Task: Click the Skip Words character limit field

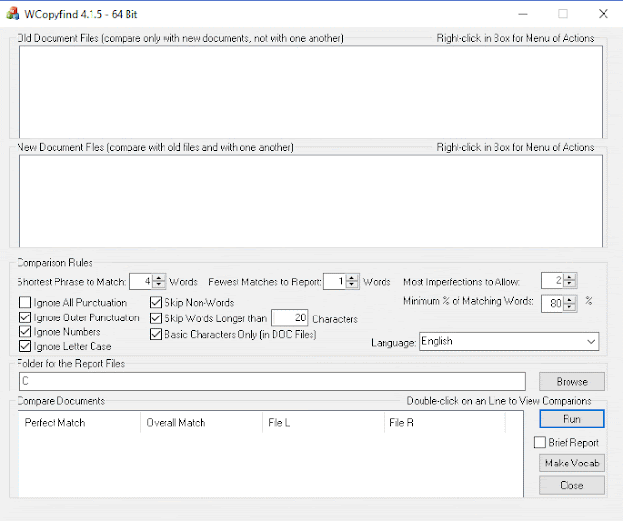Action: coord(289,317)
